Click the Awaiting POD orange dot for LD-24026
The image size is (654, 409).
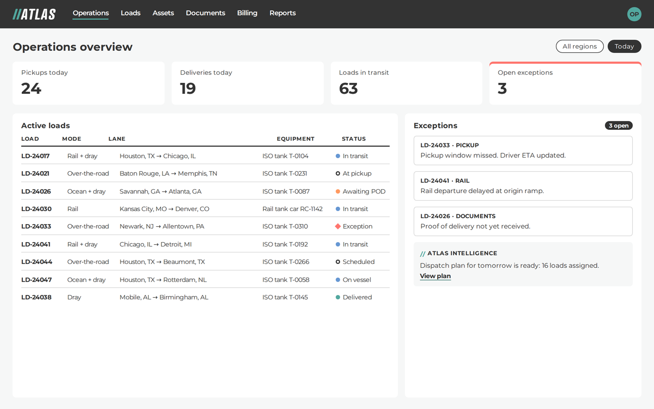tap(338, 191)
